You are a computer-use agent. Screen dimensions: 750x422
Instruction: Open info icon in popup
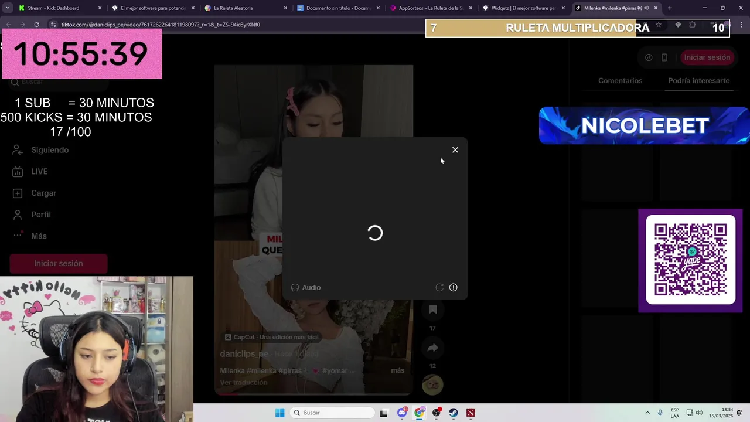pyautogui.click(x=453, y=287)
